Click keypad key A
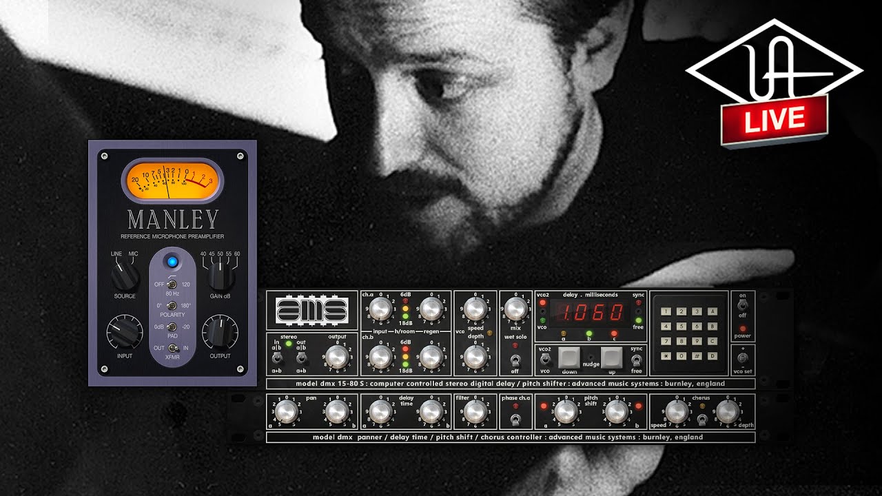The image size is (882, 496). [x=712, y=311]
